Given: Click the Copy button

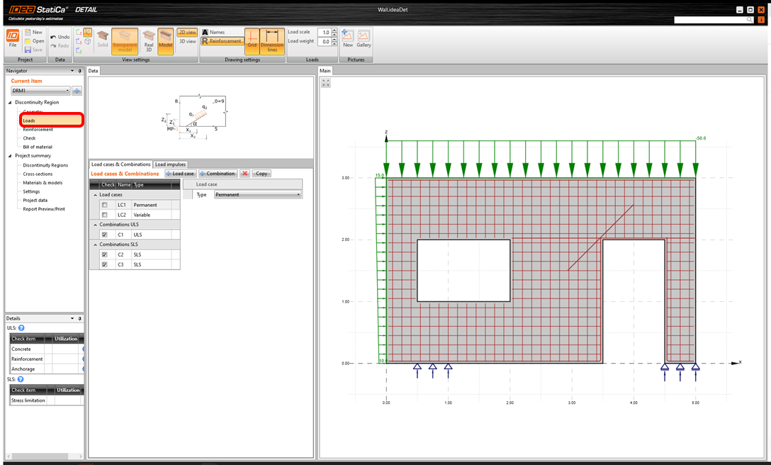Looking at the screenshot, I should click(261, 174).
